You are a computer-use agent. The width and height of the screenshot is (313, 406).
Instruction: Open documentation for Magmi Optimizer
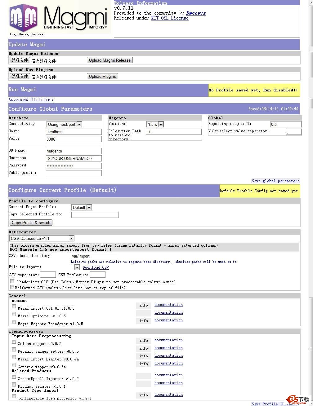click(168, 312)
